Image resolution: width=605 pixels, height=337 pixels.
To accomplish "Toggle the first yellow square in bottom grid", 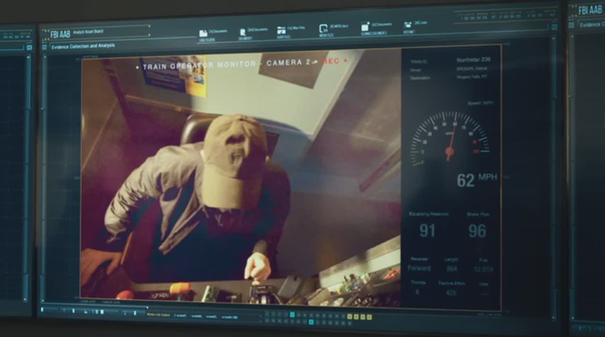I will pyautogui.click(x=350, y=317).
